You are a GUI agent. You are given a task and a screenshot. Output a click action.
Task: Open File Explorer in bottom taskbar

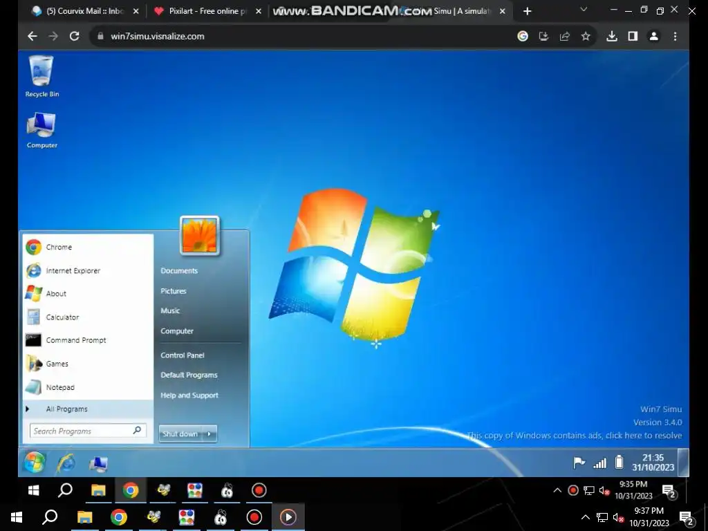(x=84, y=517)
